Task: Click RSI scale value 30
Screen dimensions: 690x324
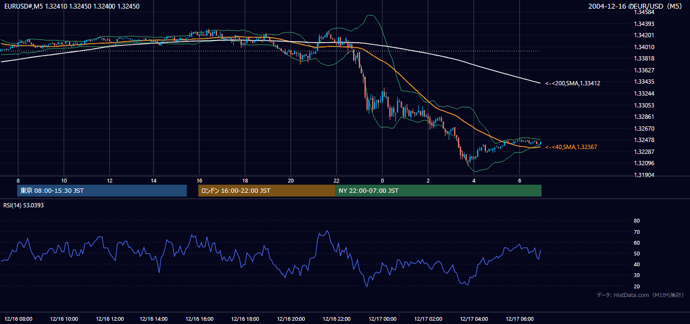Action: [637, 275]
